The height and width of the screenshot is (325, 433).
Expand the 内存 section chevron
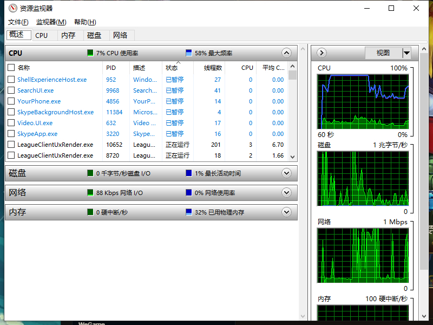coord(287,212)
